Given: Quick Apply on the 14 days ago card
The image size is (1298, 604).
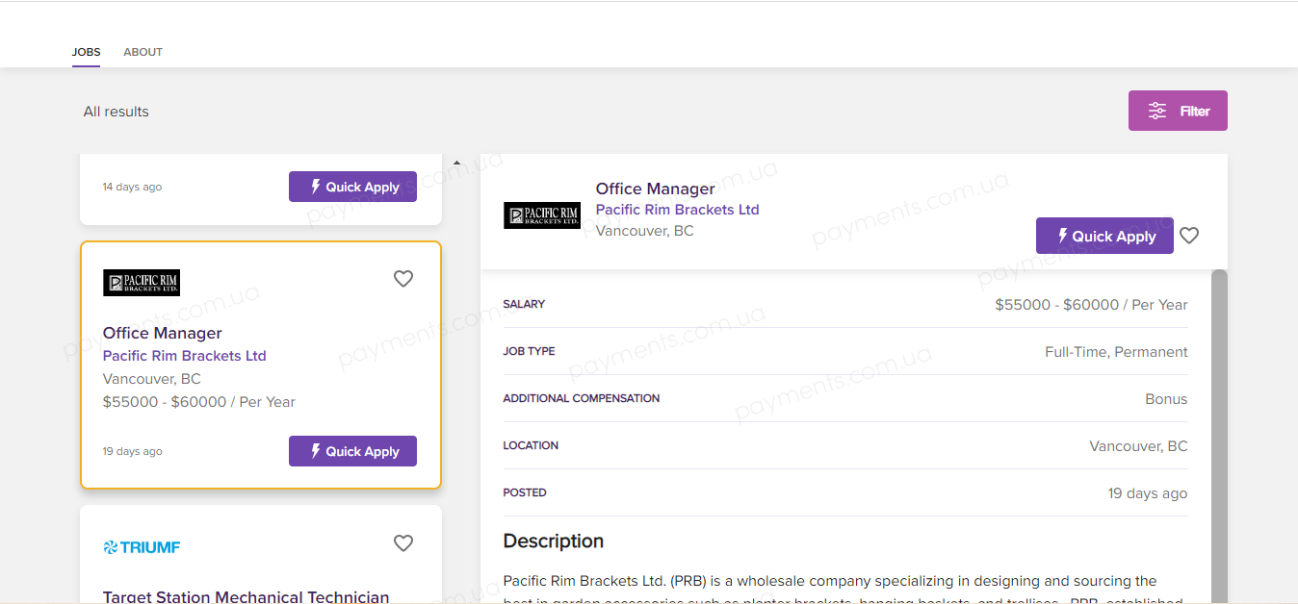Looking at the screenshot, I should pos(352,187).
